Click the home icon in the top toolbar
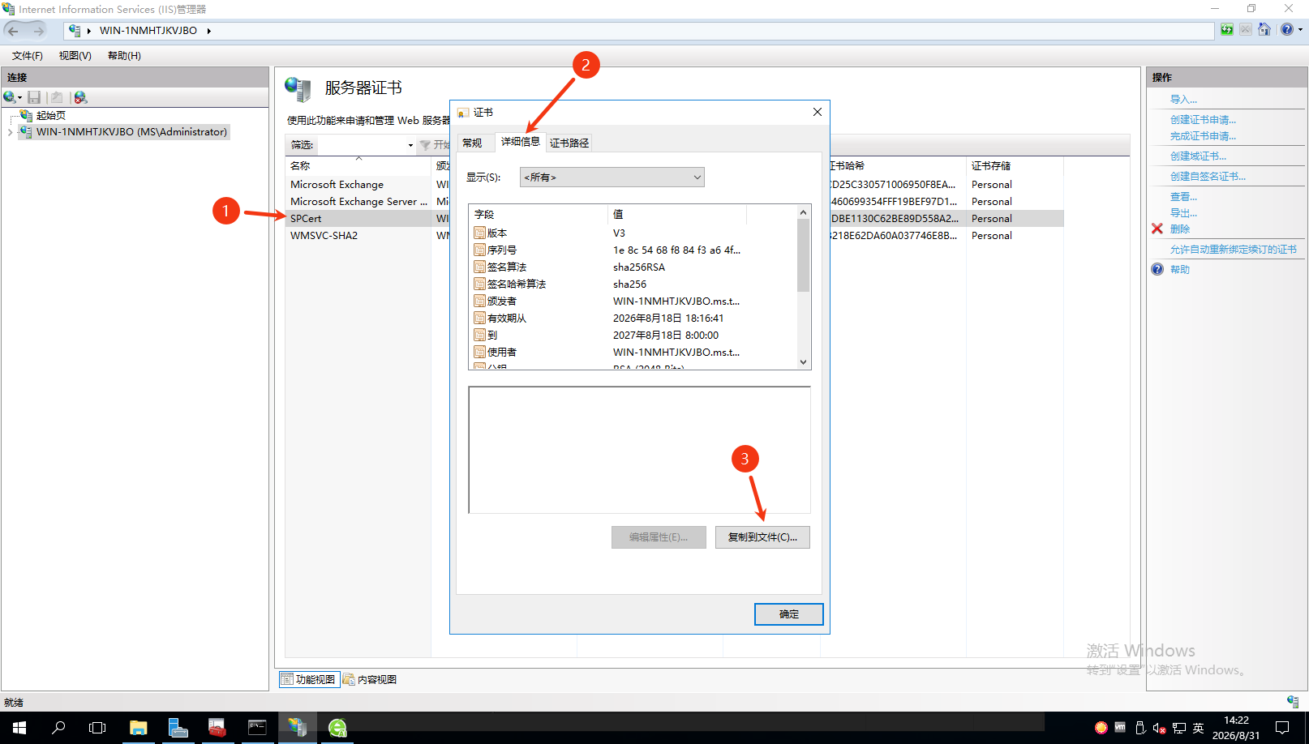The height and width of the screenshot is (744, 1309). 1264,30
